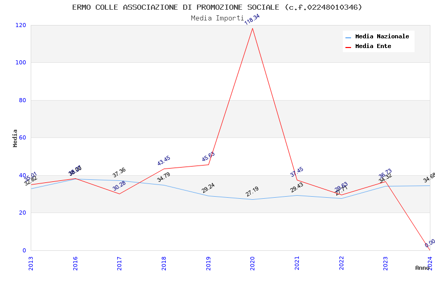The image size is (435, 281).
Task: Click the 2017 x-axis year label
Action: coord(119,264)
